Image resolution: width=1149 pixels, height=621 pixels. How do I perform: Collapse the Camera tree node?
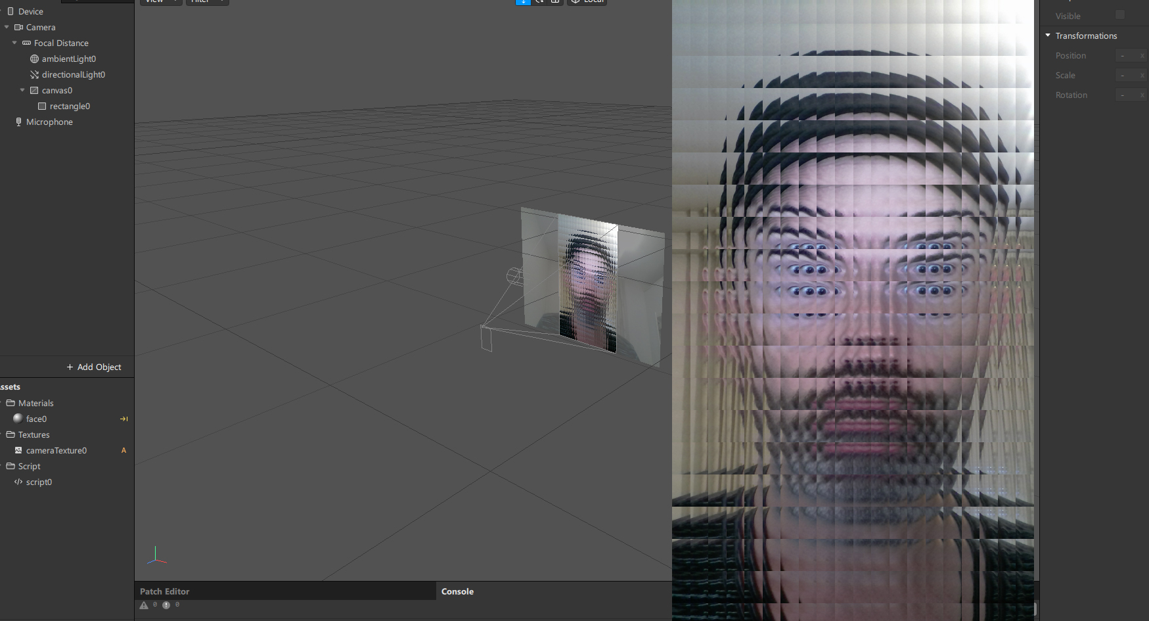pyautogui.click(x=7, y=27)
